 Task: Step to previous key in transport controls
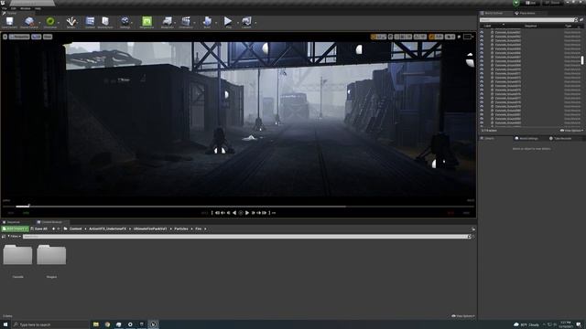tap(223, 213)
